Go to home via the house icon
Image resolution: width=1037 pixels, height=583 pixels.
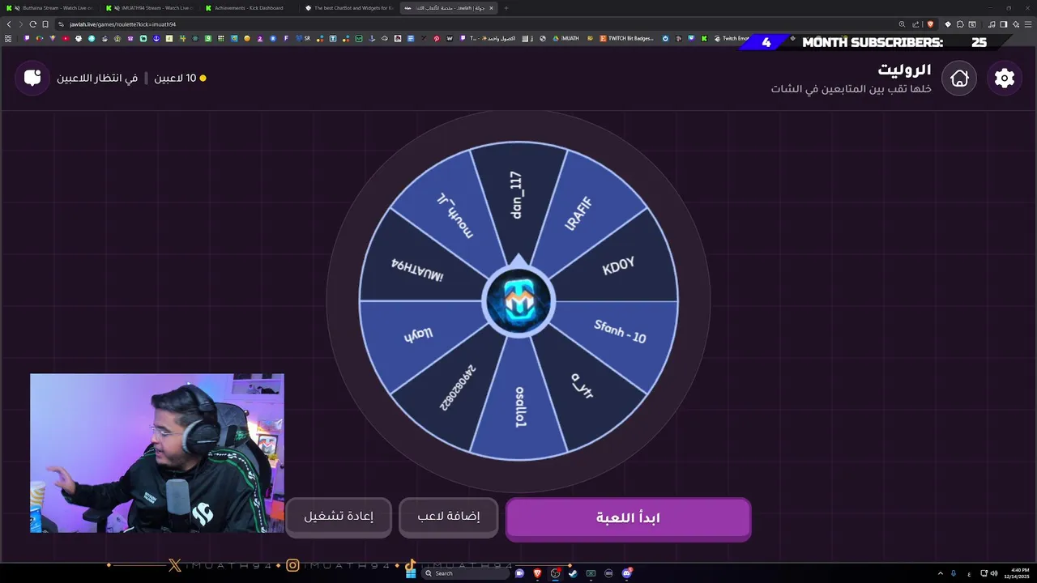tap(959, 78)
